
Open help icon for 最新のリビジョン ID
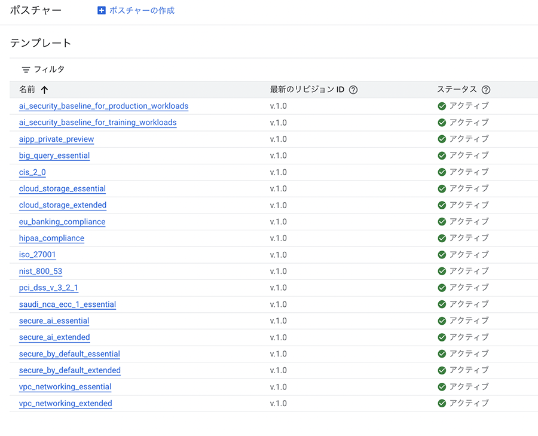[353, 90]
